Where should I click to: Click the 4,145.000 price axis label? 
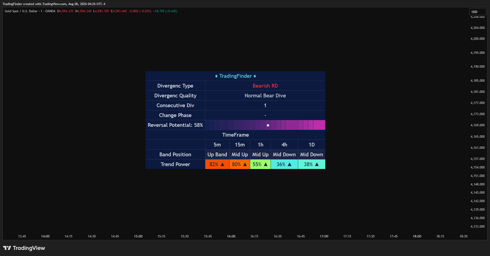[478, 193]
